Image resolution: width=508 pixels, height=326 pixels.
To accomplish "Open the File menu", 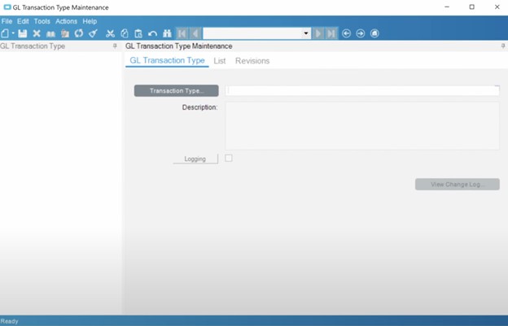I will pyautogui.click(x=7, y=21).
